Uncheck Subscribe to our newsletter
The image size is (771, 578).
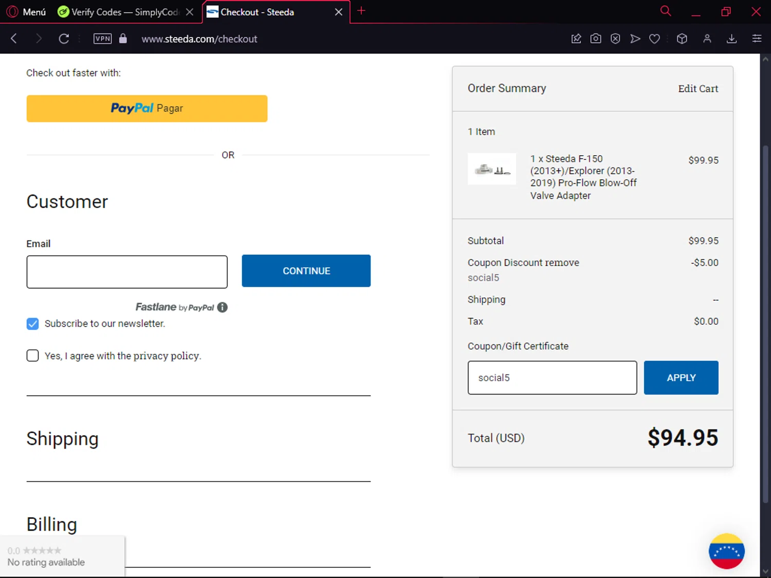(32, 324)
